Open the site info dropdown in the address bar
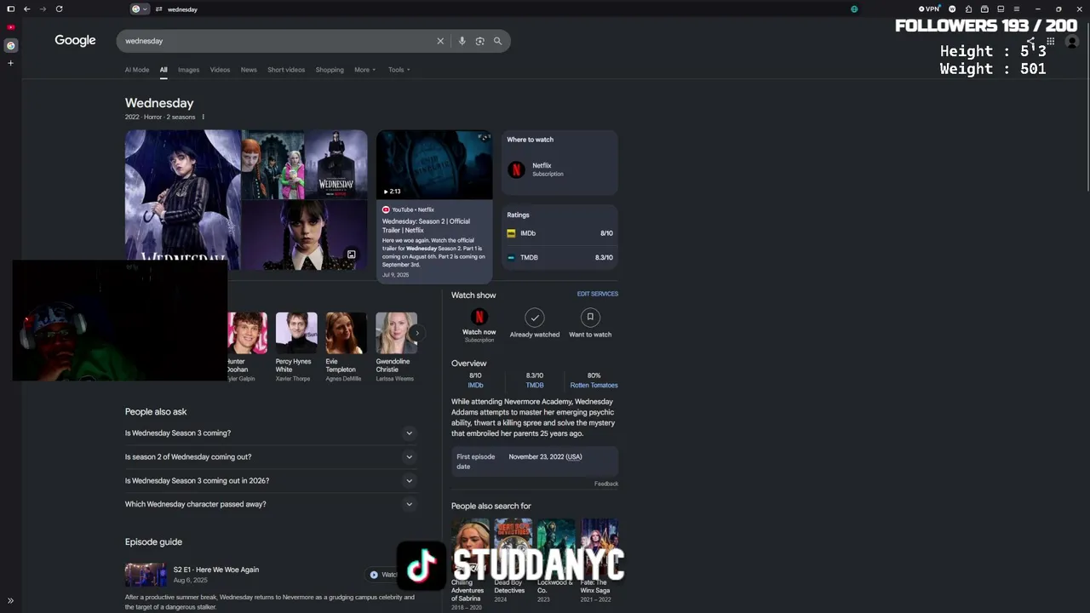The image size is (1090, 613). pos(140,9)
